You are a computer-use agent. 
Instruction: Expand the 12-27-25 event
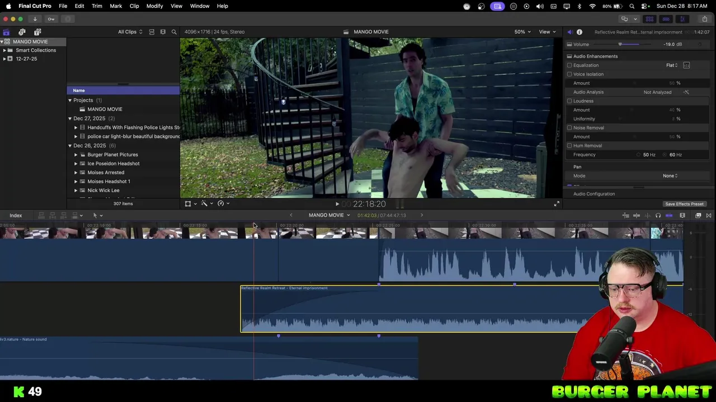tap(4, 59)
